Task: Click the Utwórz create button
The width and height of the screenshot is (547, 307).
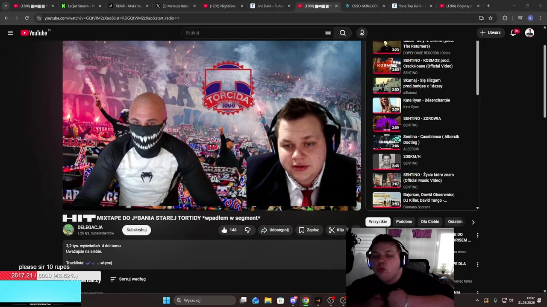Action: [x=490, y=33]
